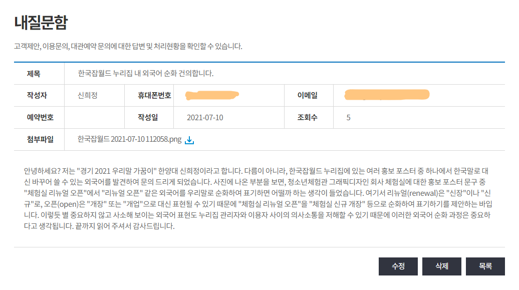The width and height of the screenshot is (519, 290).
Task: Click the redacted phone number value
Action: [211, 94]
